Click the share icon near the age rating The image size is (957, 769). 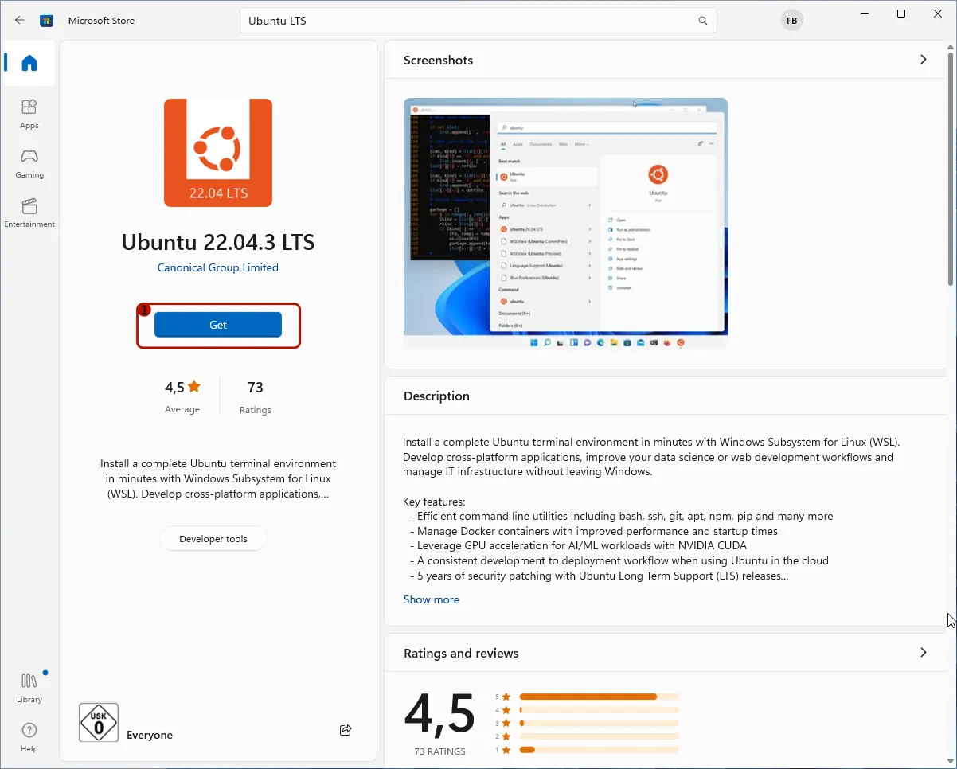(345, 729)
